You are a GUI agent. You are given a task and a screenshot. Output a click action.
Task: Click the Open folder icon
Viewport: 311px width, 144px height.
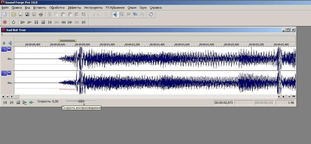click(14, 14)
